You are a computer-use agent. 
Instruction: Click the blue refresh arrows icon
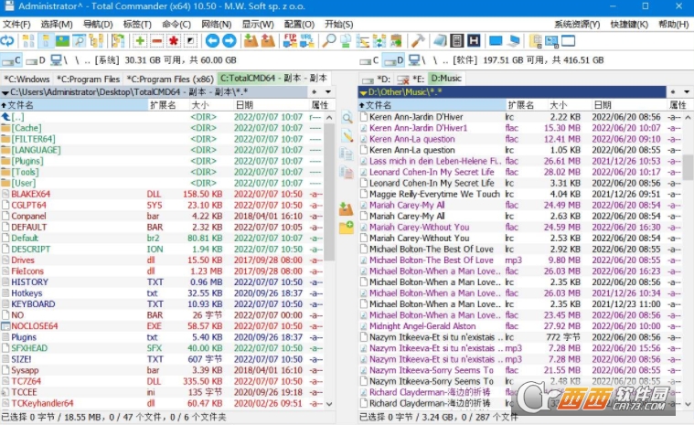click(x=7, y=40)
